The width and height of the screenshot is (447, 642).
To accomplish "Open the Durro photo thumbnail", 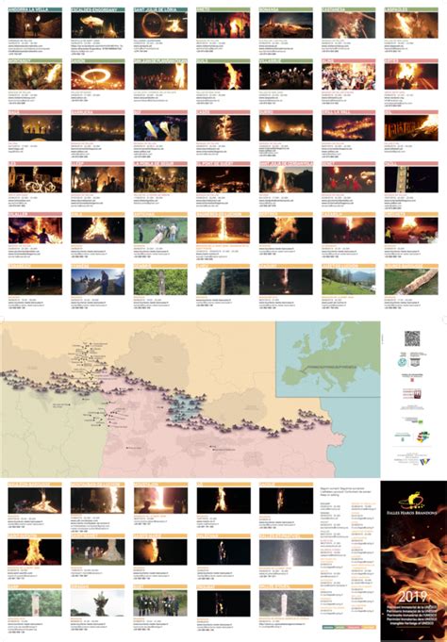I will click(286, 128).
